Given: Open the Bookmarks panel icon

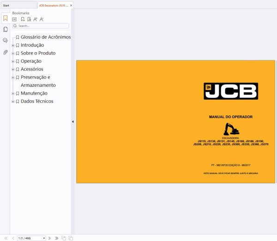Looking at the screenshot, I should click(x=5, y=18).
